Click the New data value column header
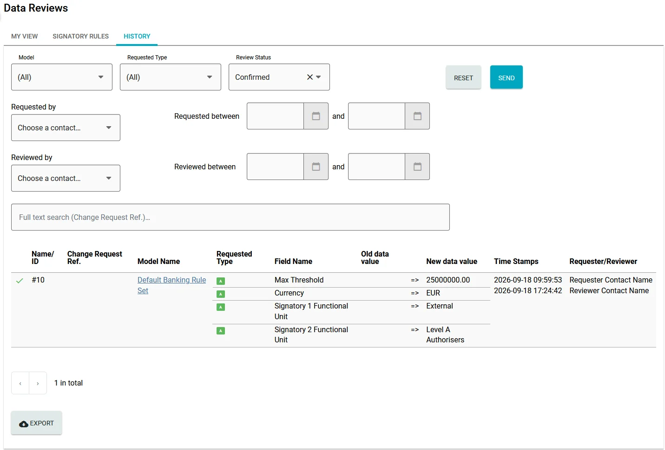The width and height of the screenshot is (665, 450). pyautogui.click(x=452, y=262)
